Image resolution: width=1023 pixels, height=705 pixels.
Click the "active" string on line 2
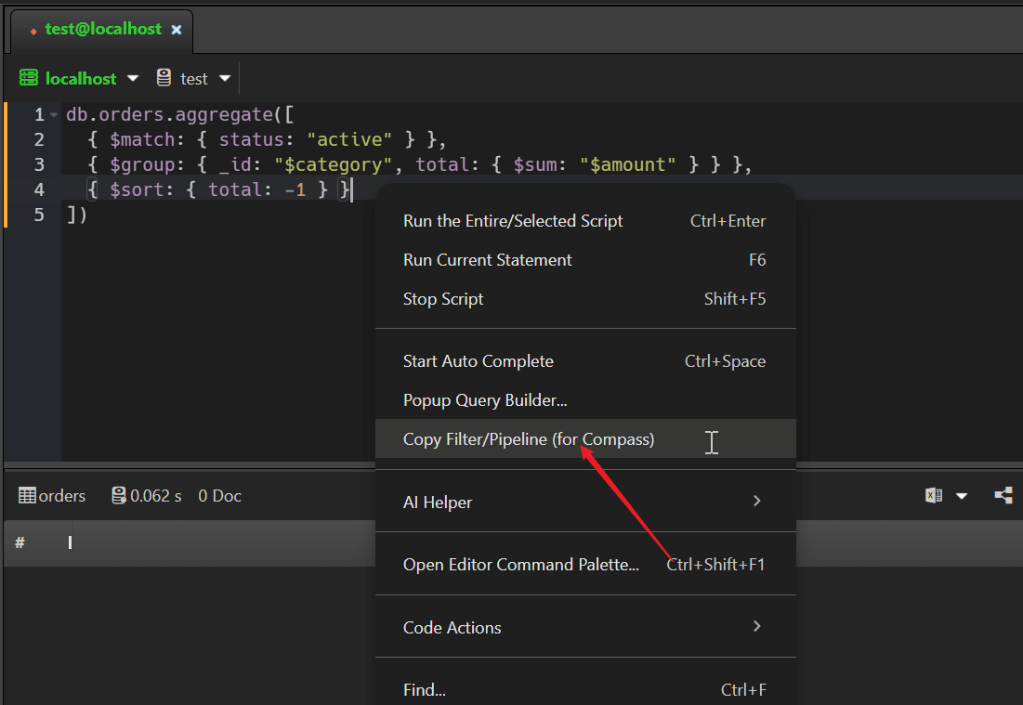349,139
